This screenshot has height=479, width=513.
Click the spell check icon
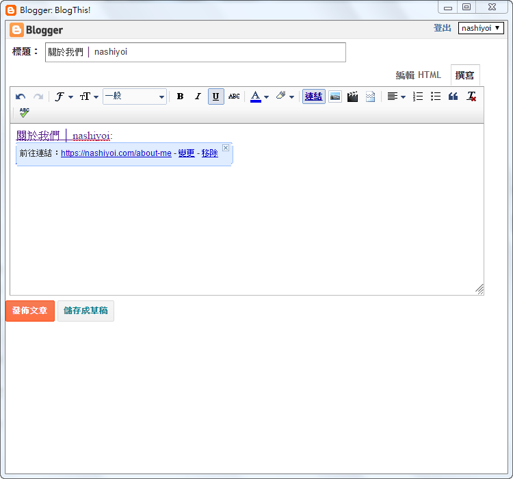24,112
